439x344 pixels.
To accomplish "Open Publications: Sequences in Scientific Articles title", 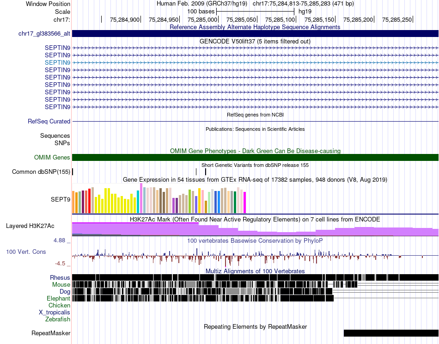I will coord(255,129).
